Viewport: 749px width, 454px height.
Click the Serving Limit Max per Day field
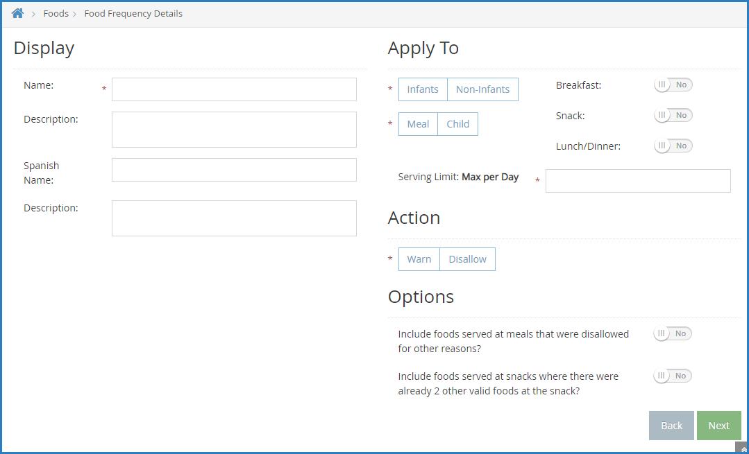638,181
